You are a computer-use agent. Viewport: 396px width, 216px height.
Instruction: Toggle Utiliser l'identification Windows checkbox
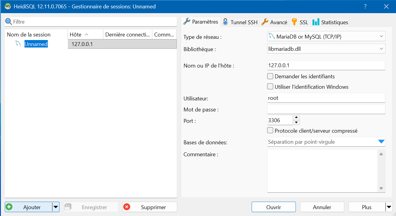tap(270, 87)
